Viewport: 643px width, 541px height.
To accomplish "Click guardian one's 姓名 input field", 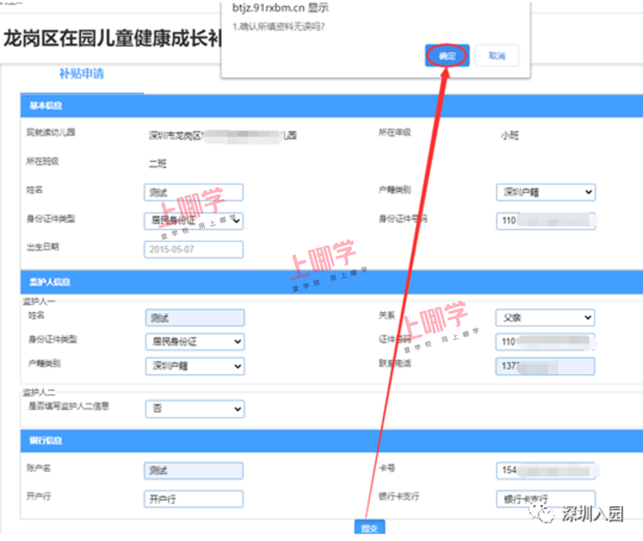I will (195, 317).
